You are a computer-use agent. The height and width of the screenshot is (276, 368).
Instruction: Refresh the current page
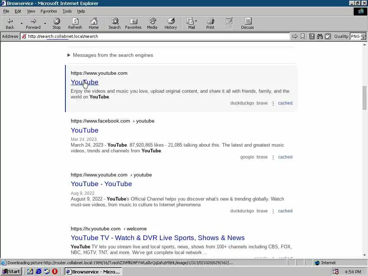pos(75,23)
